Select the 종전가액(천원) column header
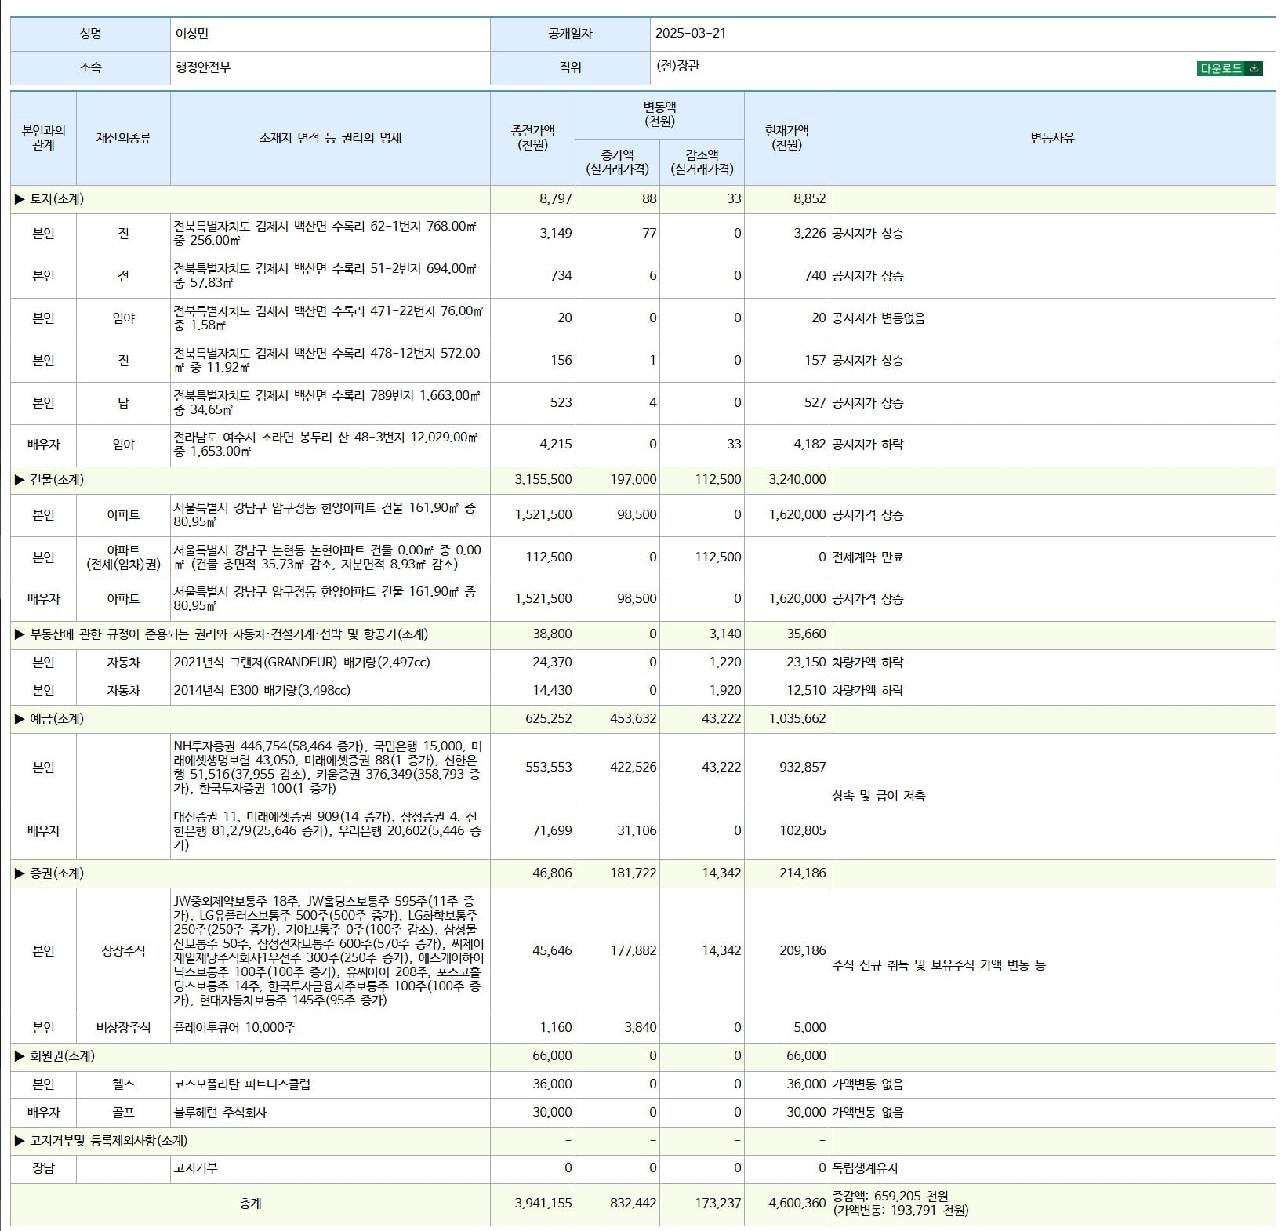 (532, 138)
